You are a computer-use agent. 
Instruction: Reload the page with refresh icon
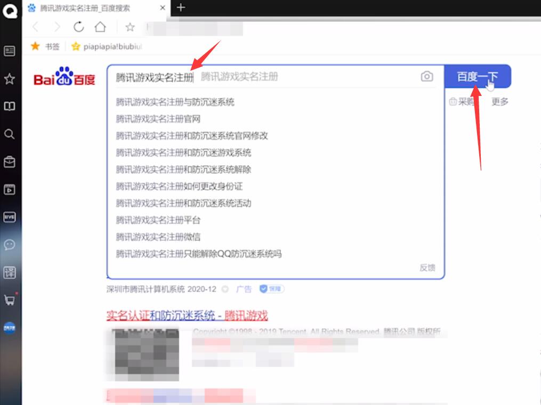pyautogui.click(x=79, y=27)
